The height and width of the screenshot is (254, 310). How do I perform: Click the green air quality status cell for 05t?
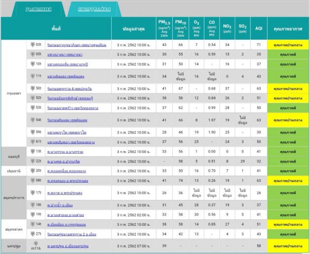[287, 54]
